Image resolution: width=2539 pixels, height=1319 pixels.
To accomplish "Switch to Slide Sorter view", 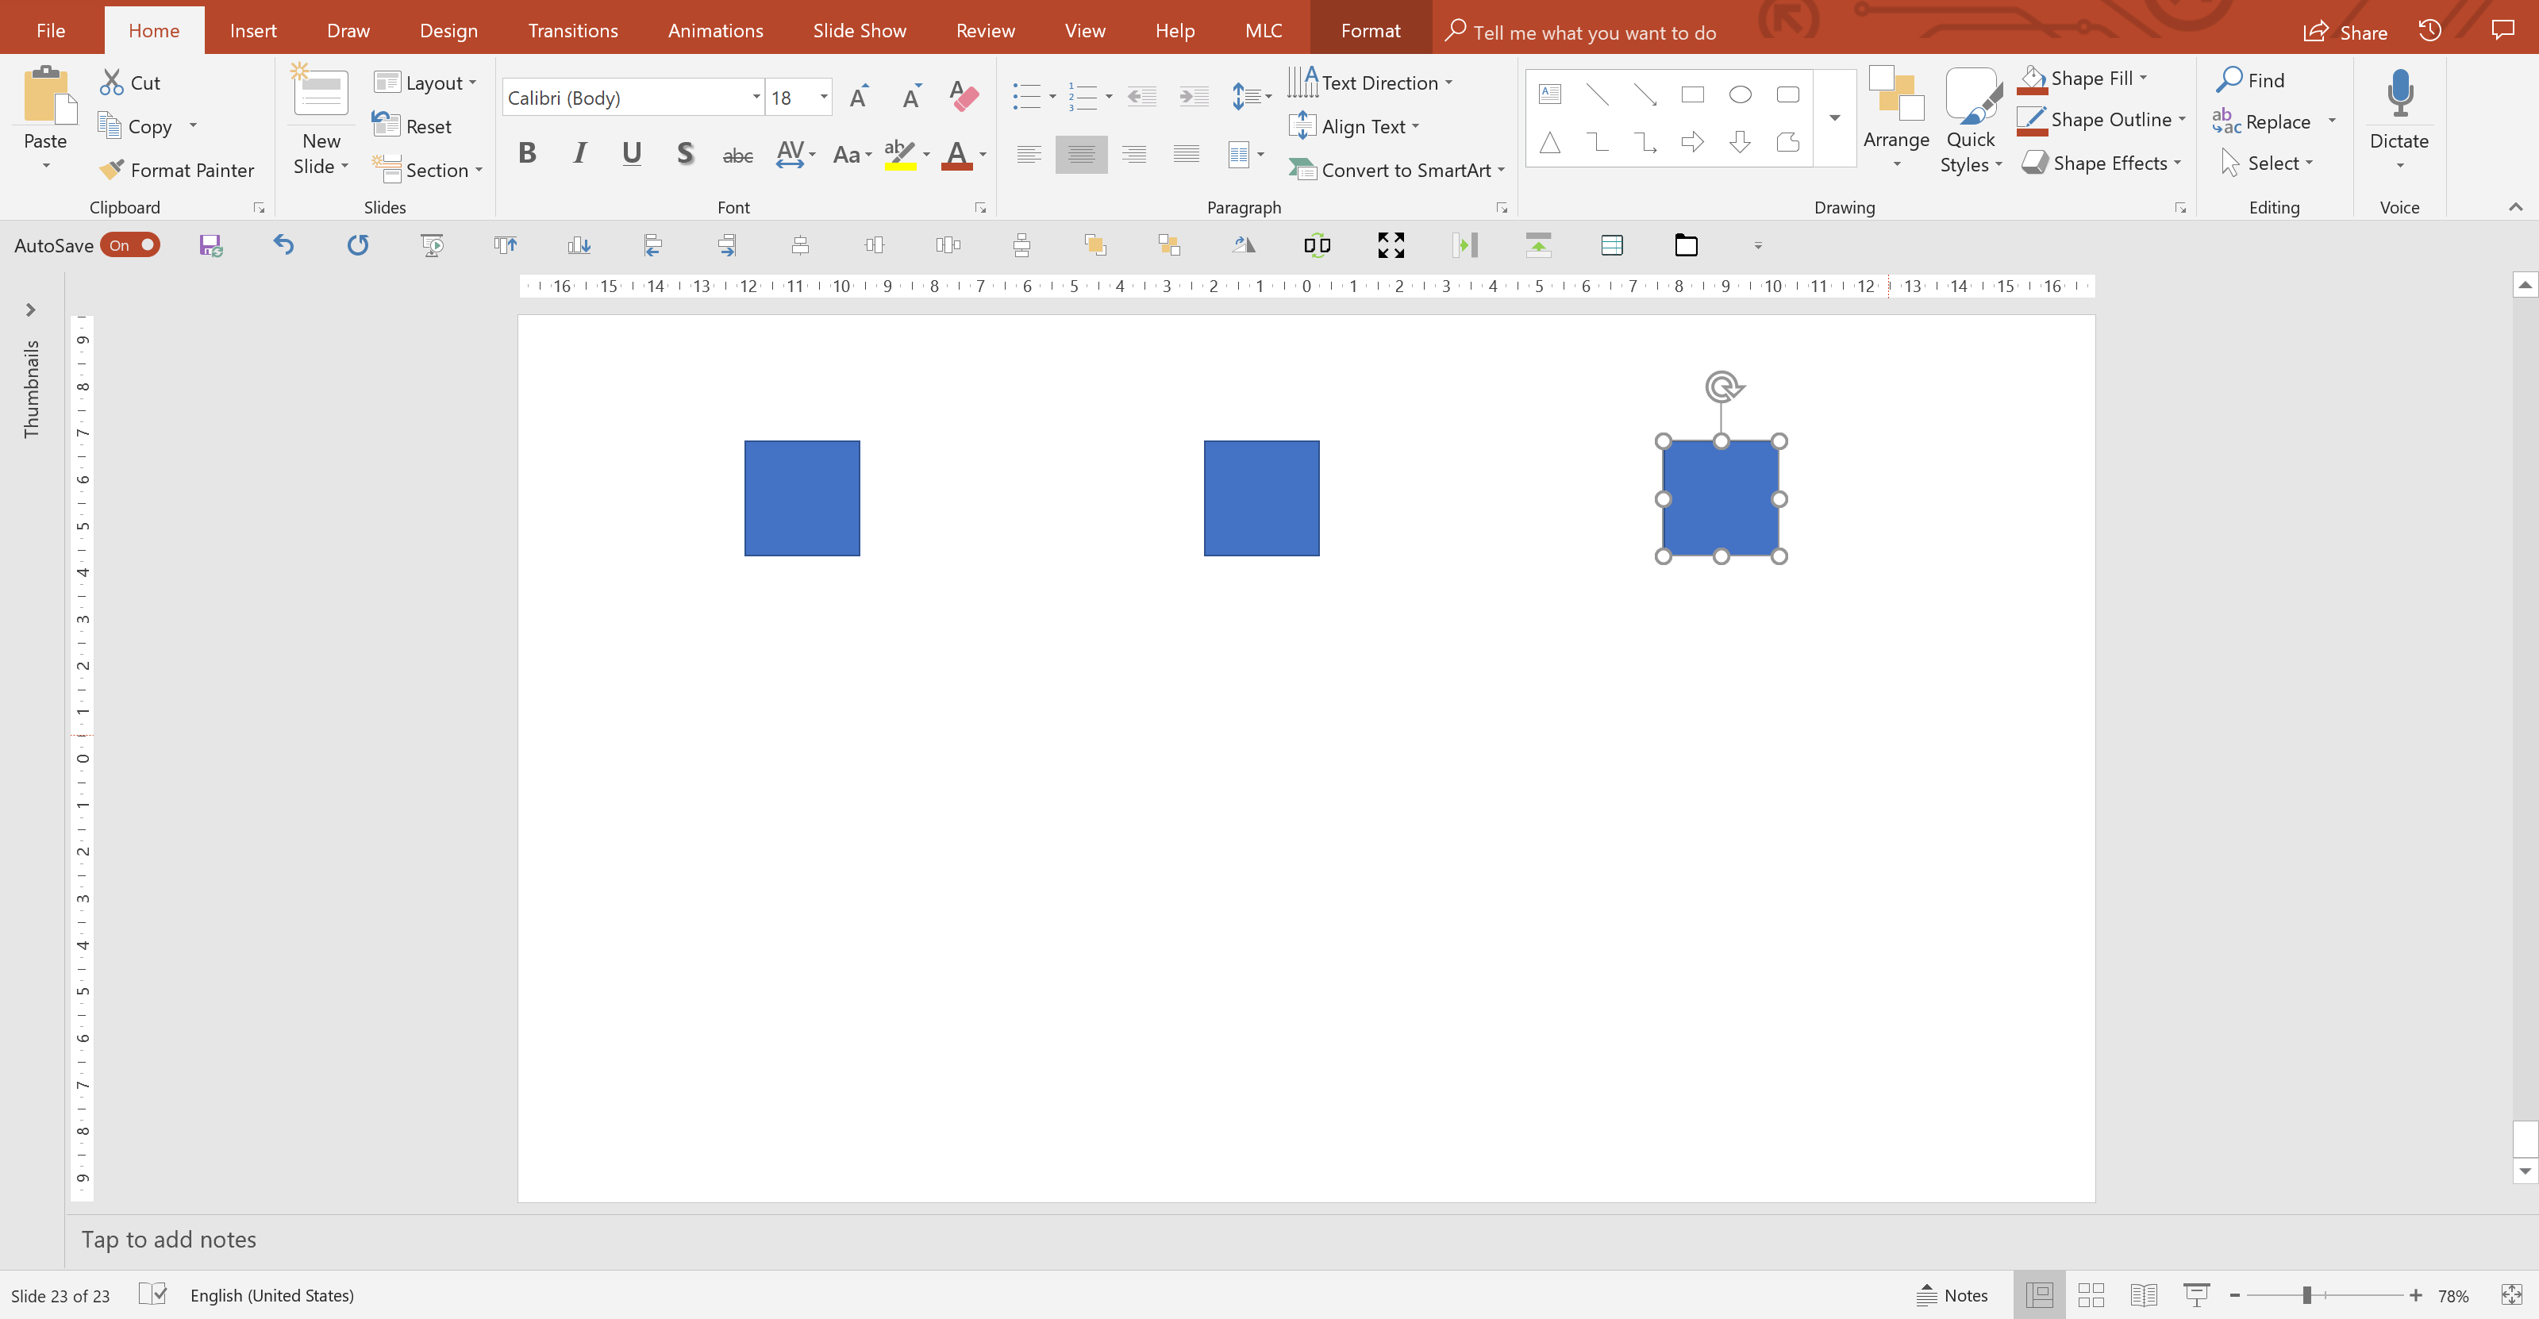I will click(2091, 1294).
